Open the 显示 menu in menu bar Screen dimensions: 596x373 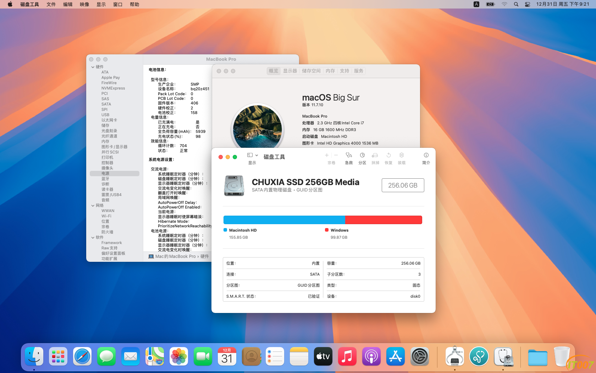[101, 4]
